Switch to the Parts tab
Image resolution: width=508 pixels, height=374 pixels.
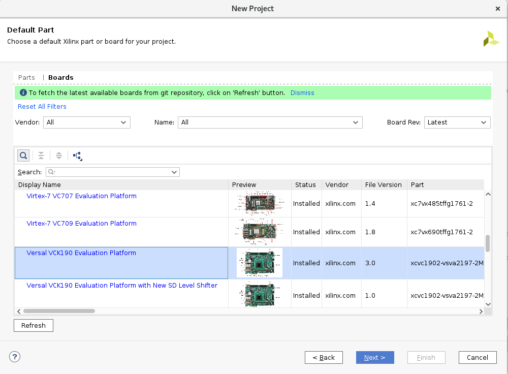click(x=26, y=77)
